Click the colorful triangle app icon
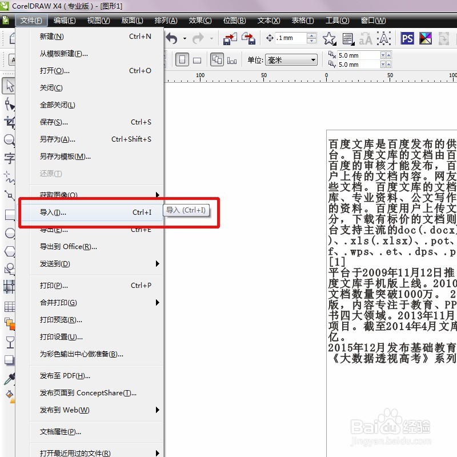The height and width of the screenshot is (457, 457). coord(425,38)
